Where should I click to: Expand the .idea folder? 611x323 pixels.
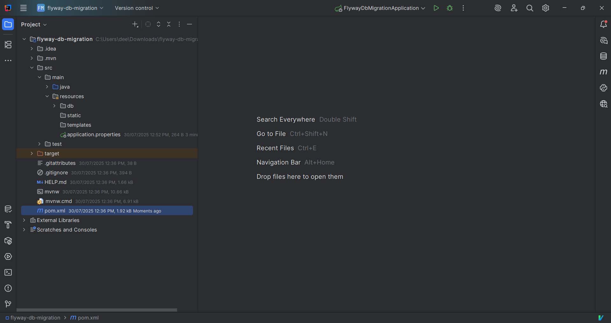pyautogui.click(x=32, y=49)
